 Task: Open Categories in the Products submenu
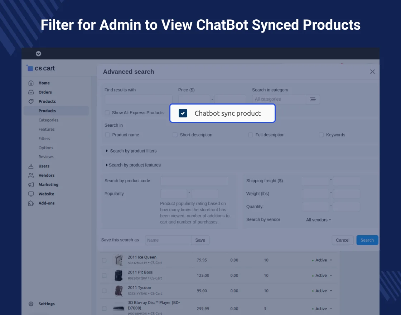(48, 120)
